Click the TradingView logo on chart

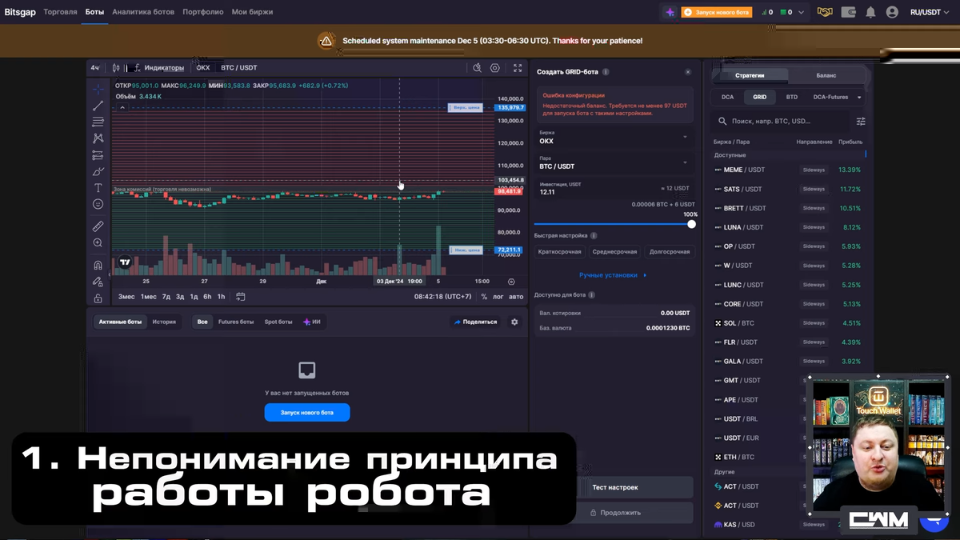125,262
